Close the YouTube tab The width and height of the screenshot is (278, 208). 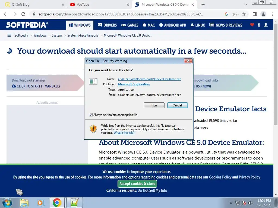click(128, 5)
